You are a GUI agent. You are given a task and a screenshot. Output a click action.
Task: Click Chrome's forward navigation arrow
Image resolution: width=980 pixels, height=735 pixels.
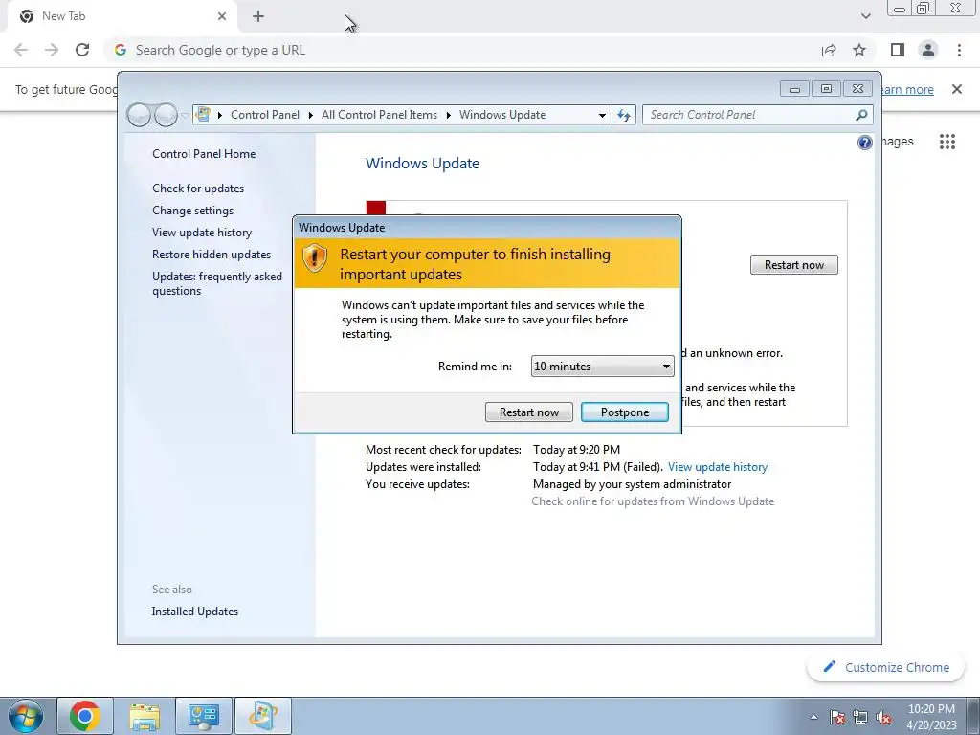(x=52, y=50)
